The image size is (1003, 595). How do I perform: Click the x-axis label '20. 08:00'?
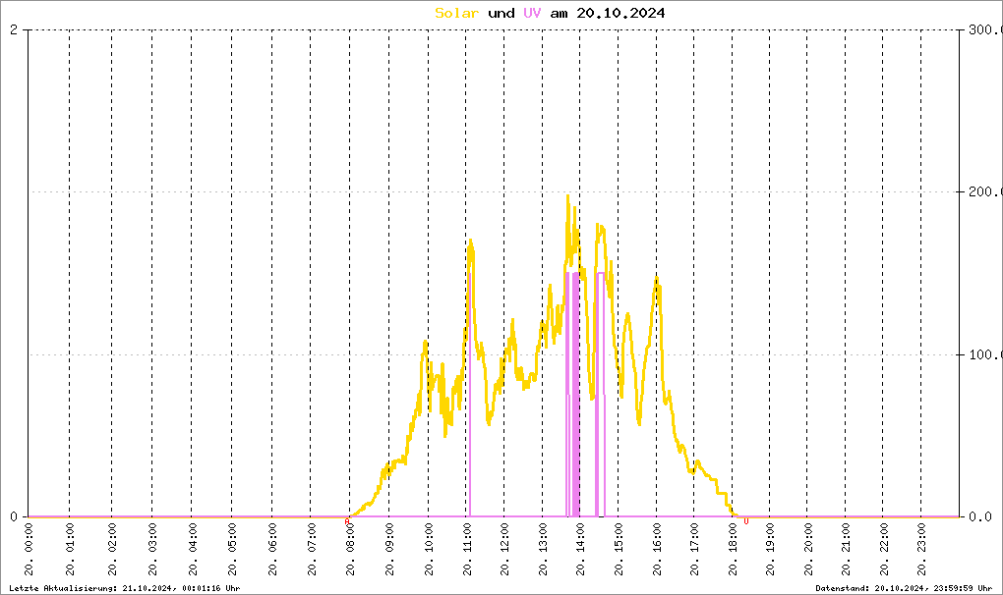point(350,550)
